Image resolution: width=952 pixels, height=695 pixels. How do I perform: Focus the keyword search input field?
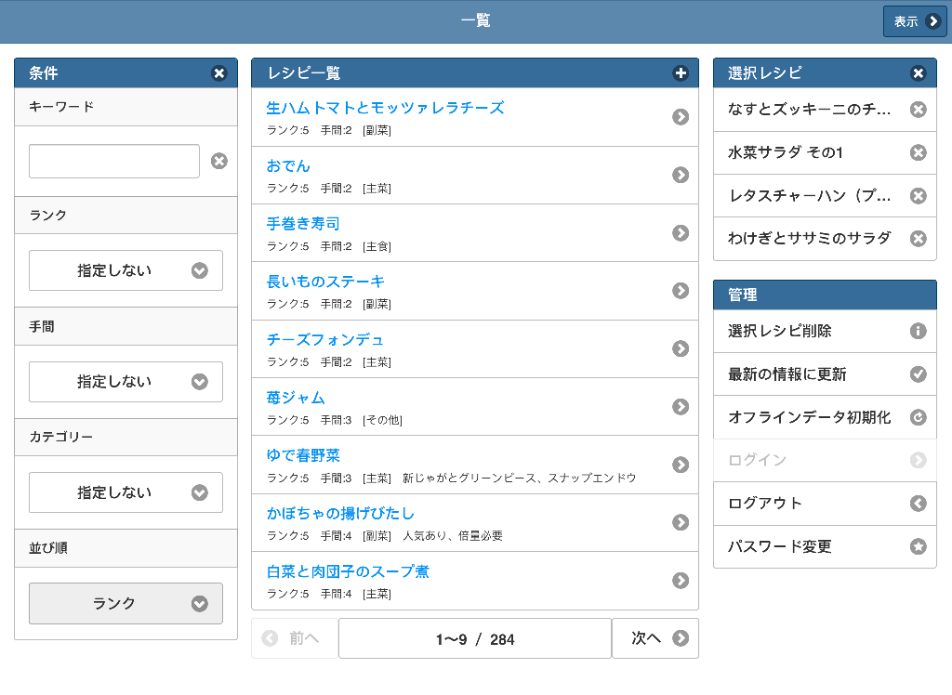click(114, 162)
